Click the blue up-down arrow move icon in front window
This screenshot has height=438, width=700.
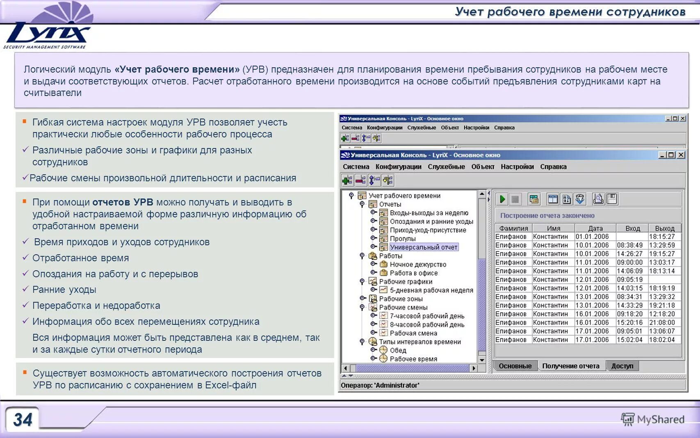[x=374, y=180]
